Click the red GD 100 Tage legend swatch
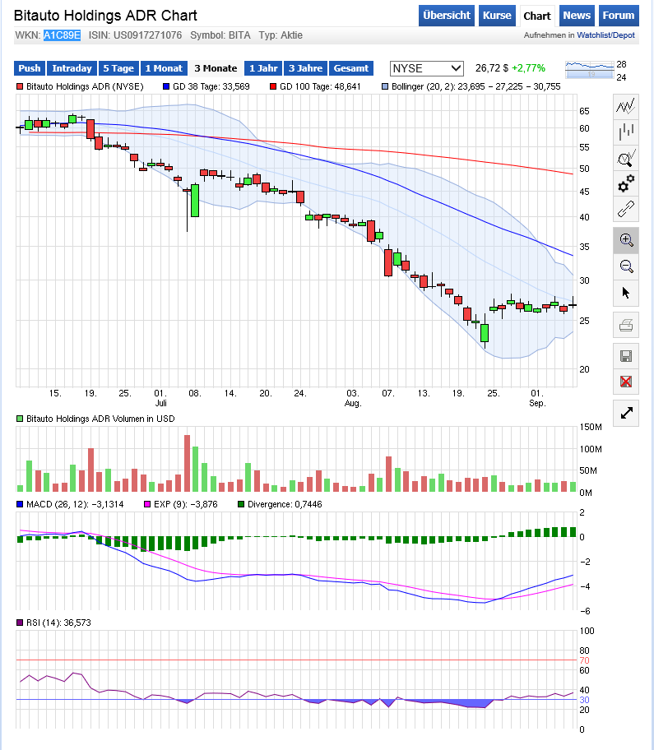 click(x=273, y=86)
